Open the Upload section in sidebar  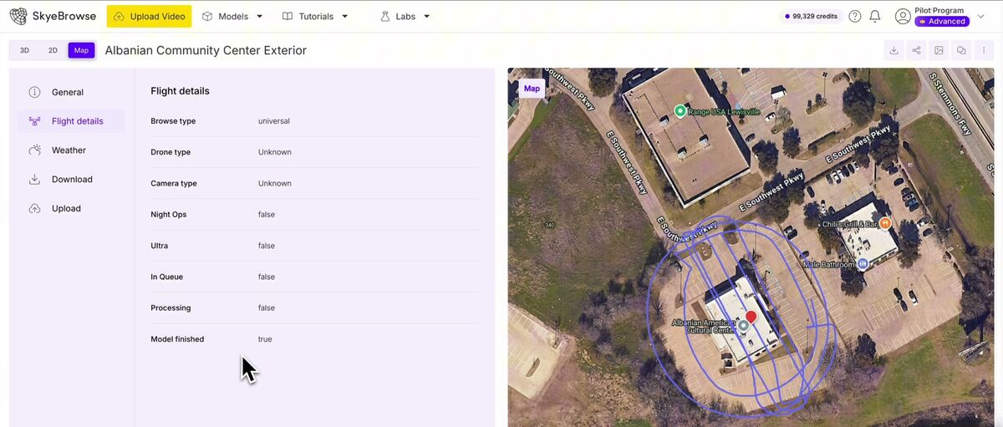point(71,209)
